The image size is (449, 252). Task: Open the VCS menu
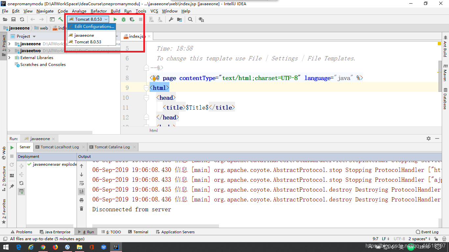tap(154, 11)
